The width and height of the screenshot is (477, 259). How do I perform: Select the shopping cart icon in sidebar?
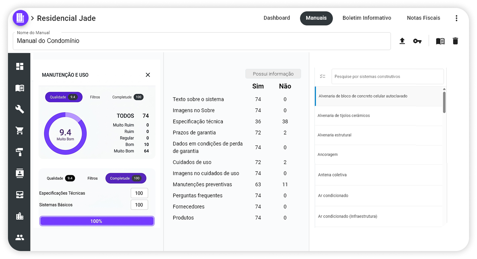click(x=20, y=130)
